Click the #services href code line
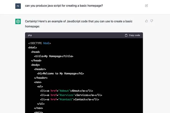The width and height of the screenshot is (170, 113). pyautogui.click(x=71, y=95)
